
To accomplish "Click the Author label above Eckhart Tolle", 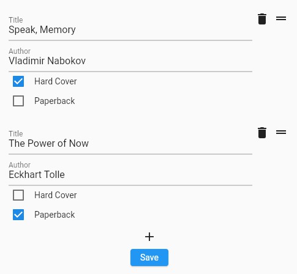I will tap(20, 165).
